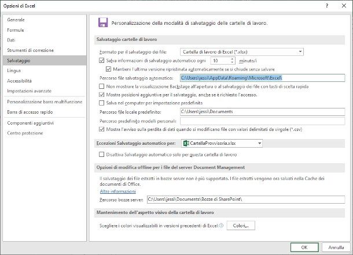Click the 'Mantenimento dell'aspetto visivo' section header
Image resolution: width=353 pixels, height=255 pixels.
click(x=219, y=212)
